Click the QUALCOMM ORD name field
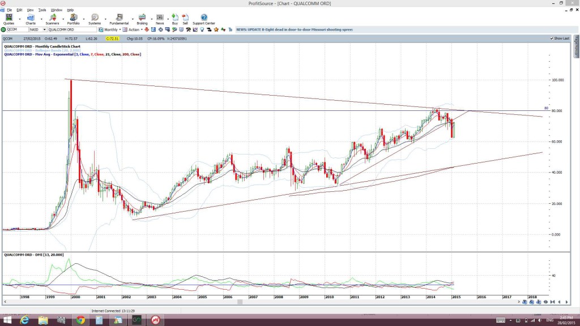Viewport: 580px width, 326px height. [x=72, y=29]
